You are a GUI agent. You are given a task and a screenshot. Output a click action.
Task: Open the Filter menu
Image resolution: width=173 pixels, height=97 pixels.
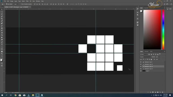pos(27,1)
